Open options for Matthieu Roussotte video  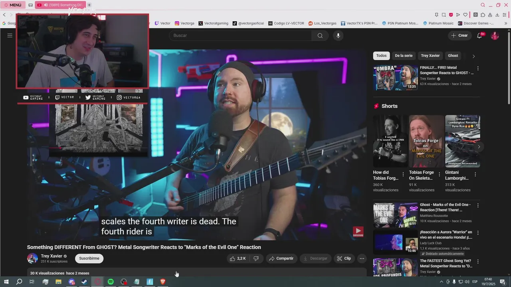tap(478, 206)
